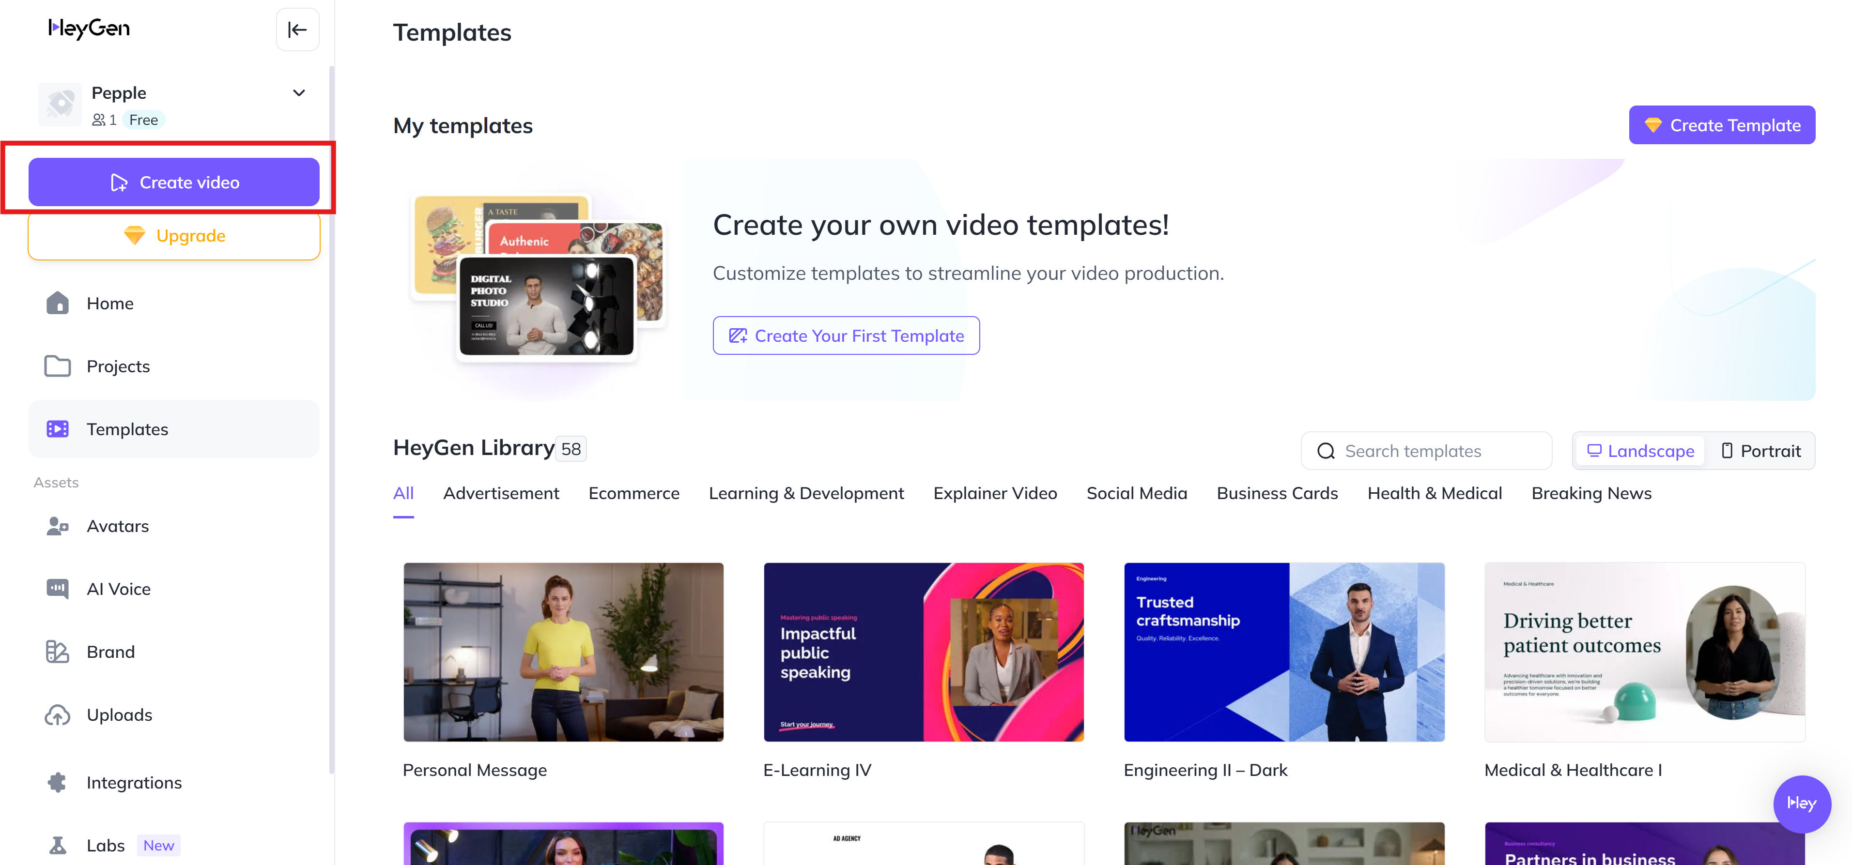Open the Avatars section in sidebar
This screenshot has height=865, width=1852.
pos(117,526)
